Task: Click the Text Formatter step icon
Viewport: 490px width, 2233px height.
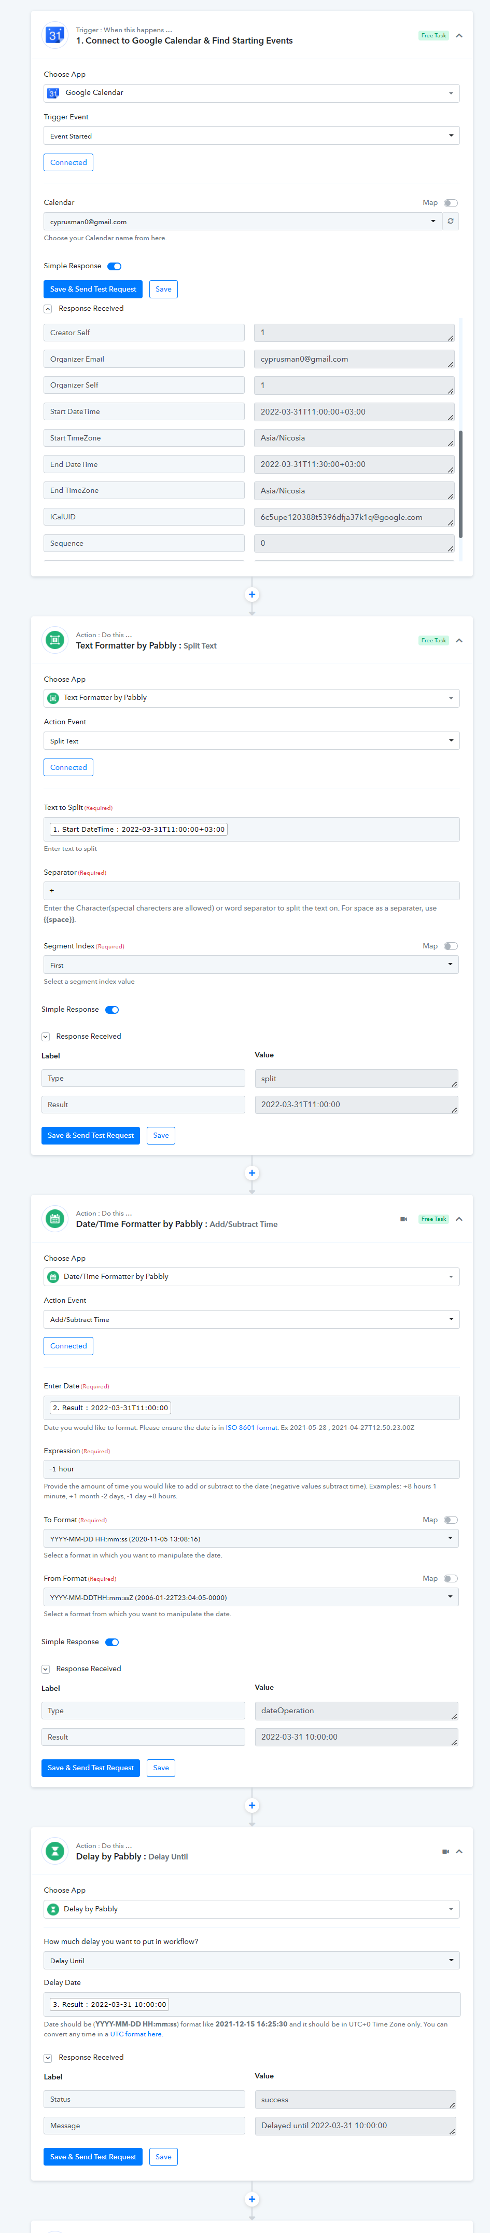Action: tap(54, 640)
